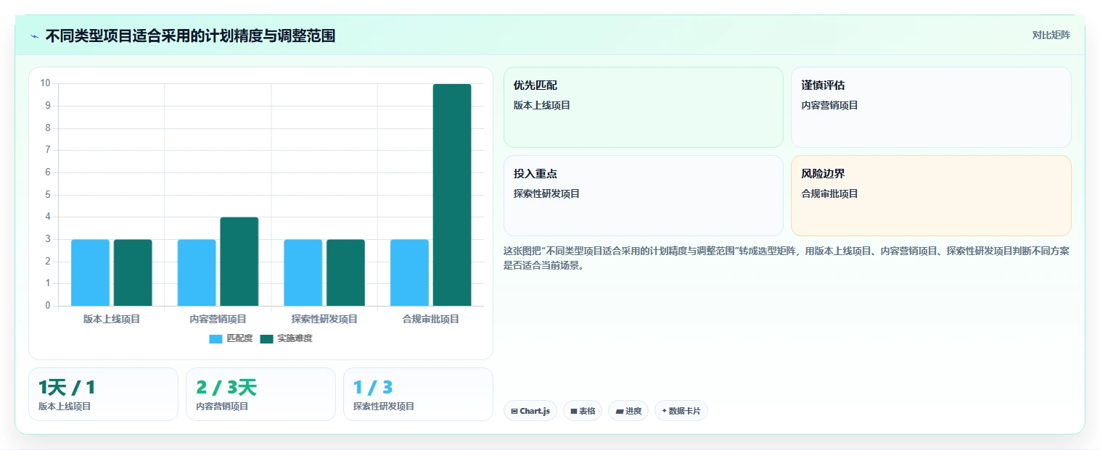This screenshot has height=450, width=1100.
Task: Click the 合规审批项目 x-axis label
Action: [x=431, y=319]
